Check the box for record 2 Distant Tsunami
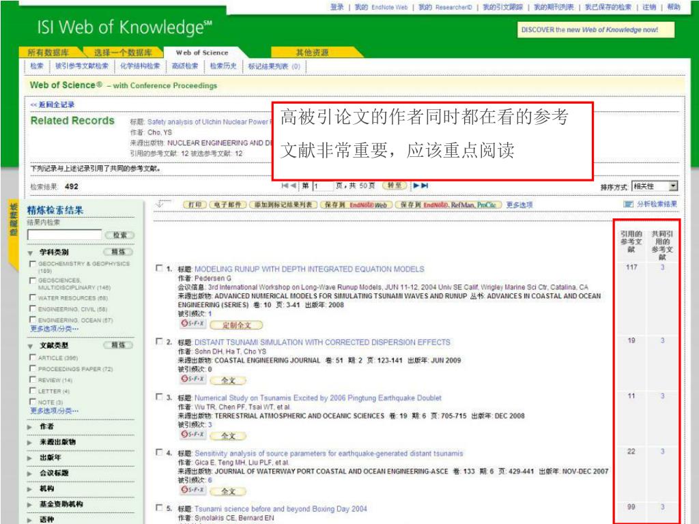This screenshot has width=699, height=524. tap(159, 341)
